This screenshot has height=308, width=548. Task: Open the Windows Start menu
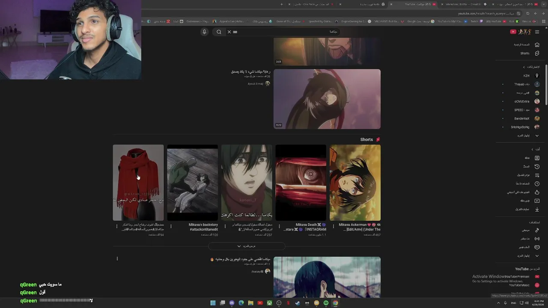coord(213,303)
